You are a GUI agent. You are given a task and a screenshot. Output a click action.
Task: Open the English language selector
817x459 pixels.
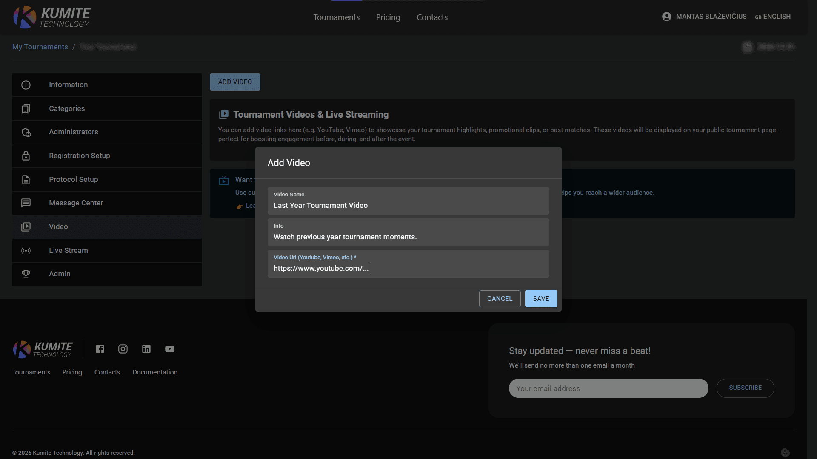(x=773, y=17)
